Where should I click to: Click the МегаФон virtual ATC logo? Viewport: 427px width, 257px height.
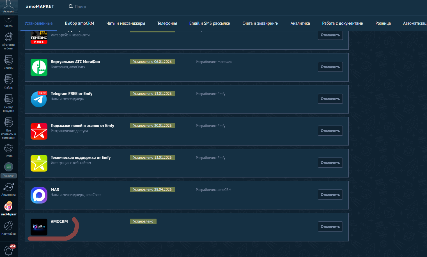point(39,67)
